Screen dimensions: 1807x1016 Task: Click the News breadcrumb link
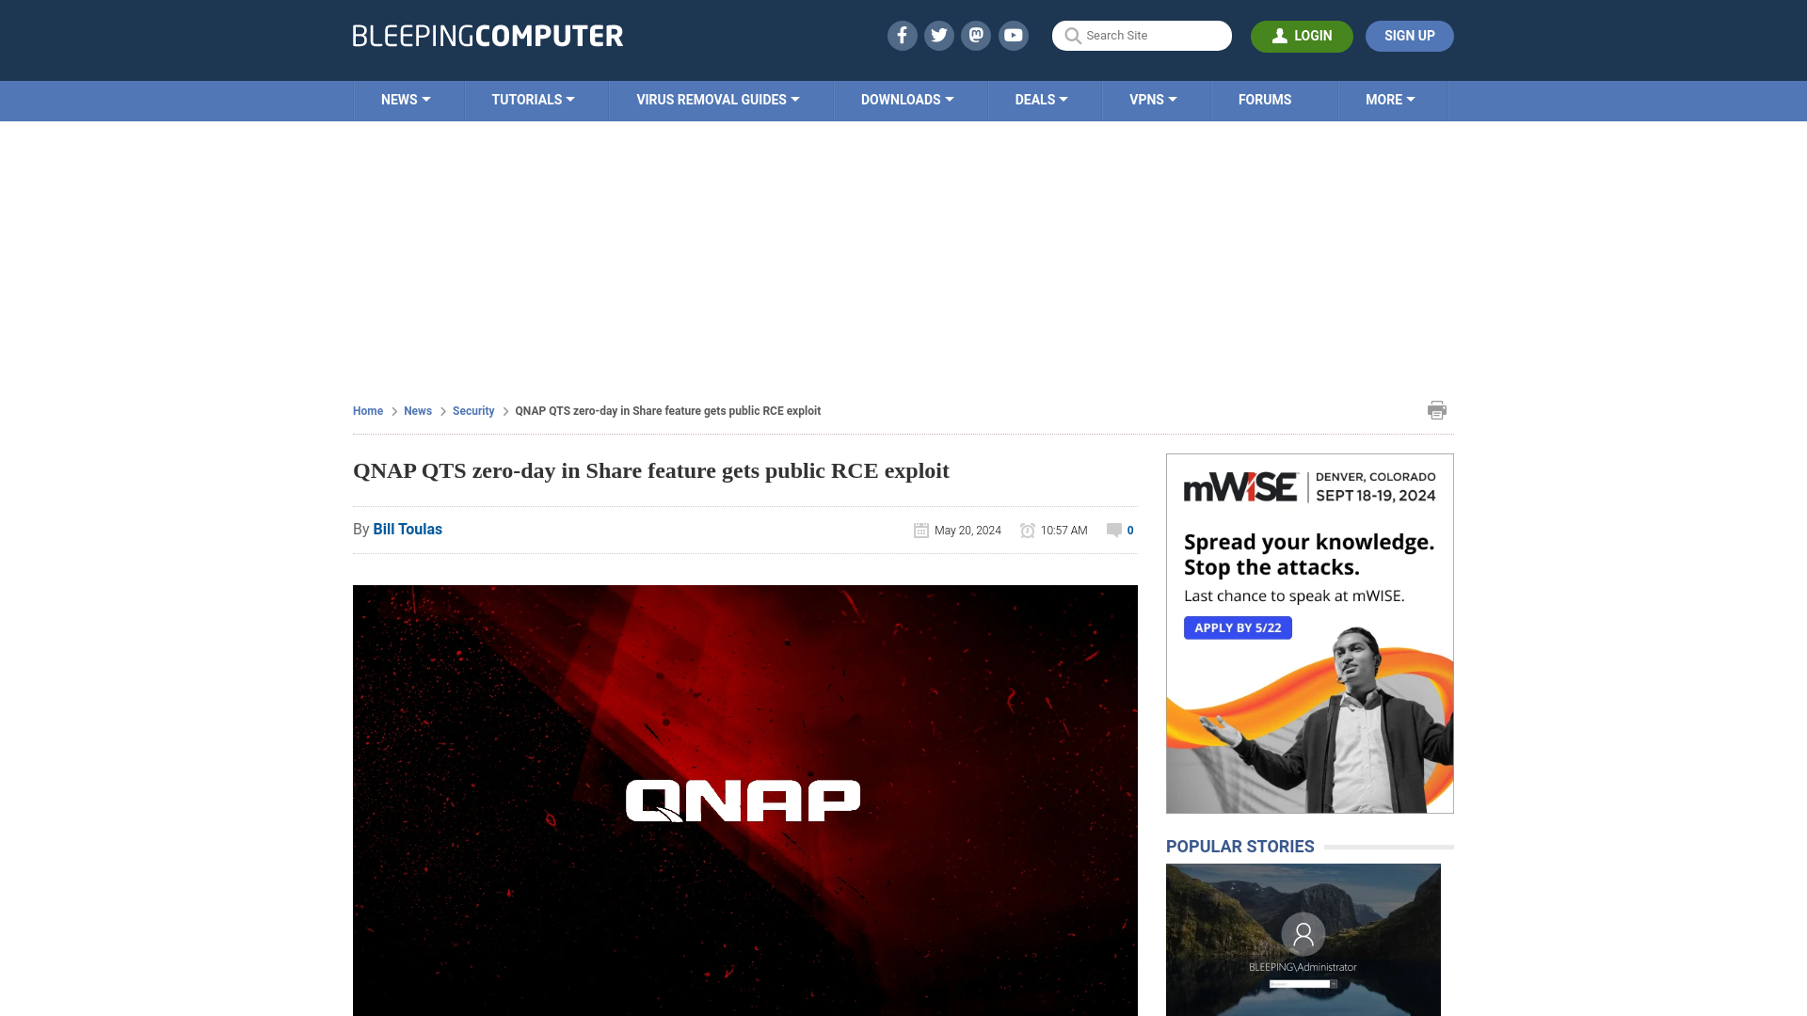pyautogui.click(x=417, y=410)
